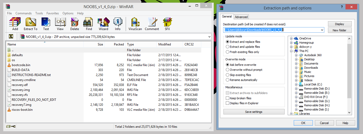Click the VLC cone icon for bootcode.bin
This screenshot has height=134, width=363.
(x=9, y=65)
